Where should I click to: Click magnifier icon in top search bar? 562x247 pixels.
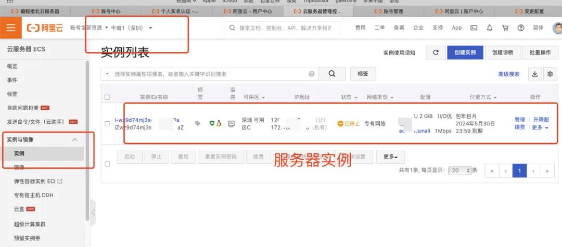click(232, 28)
